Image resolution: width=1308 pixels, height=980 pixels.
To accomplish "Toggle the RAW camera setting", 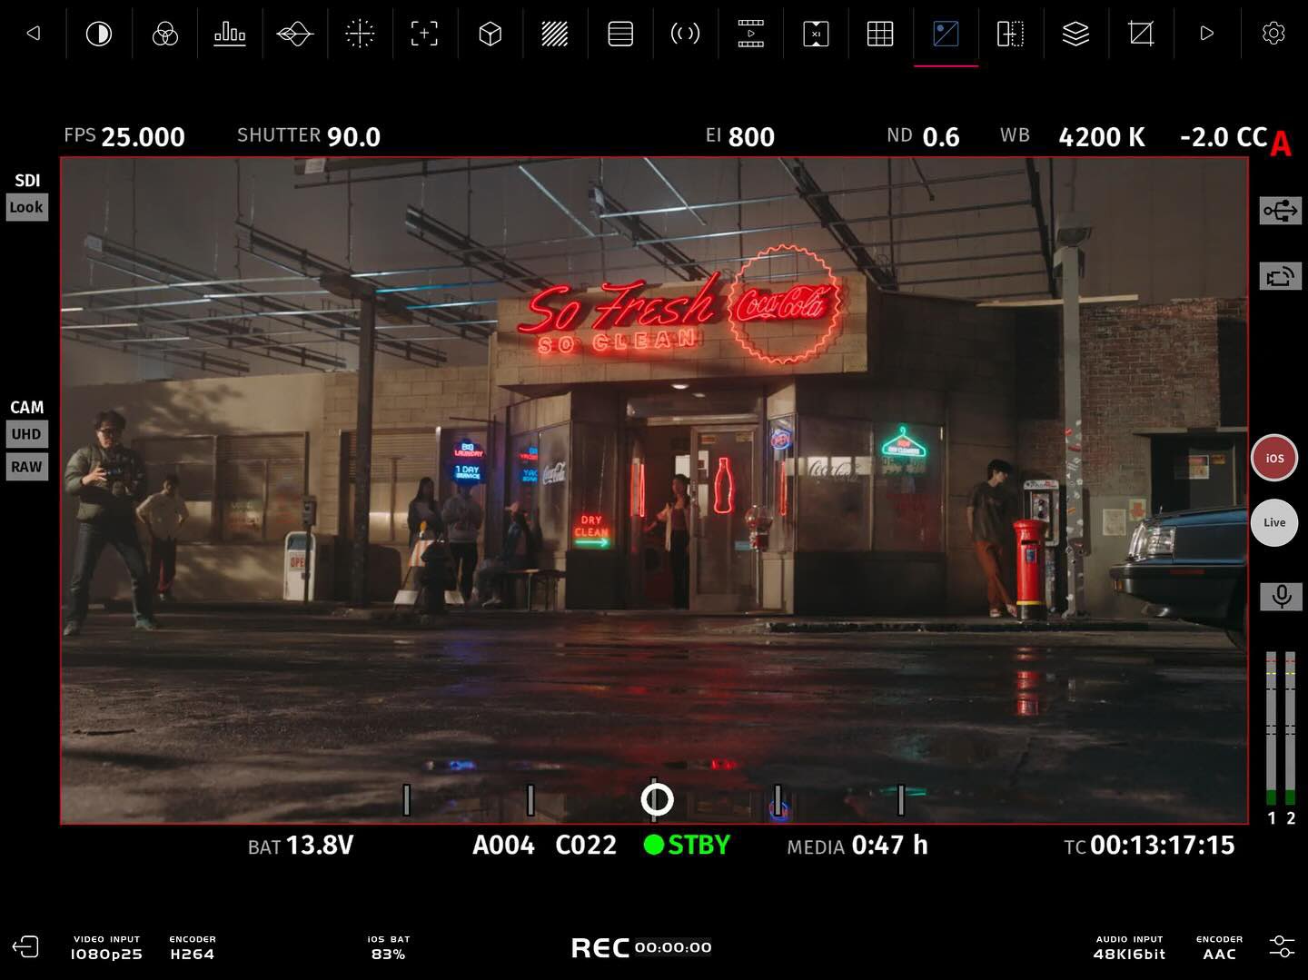I will point(26,467).
